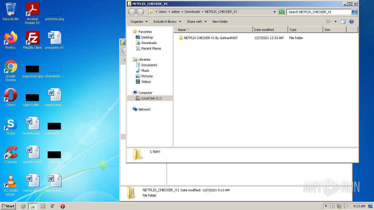Select Network in the navigation pane
Viewport: 374px width, 210px height.
click(144, 109)
